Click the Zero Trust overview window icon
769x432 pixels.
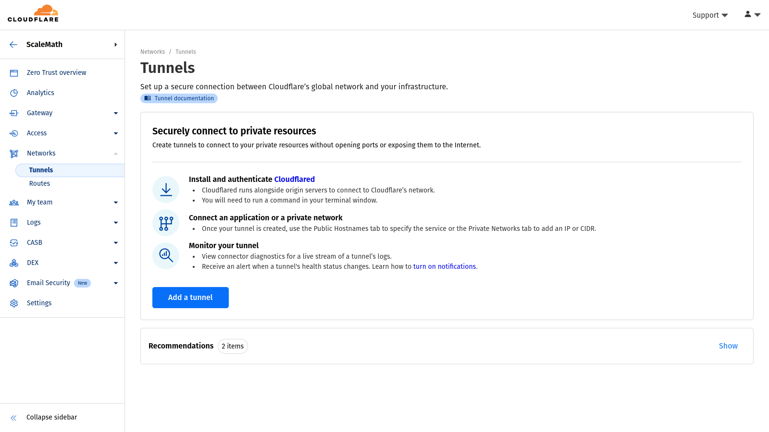click(14, 73)
